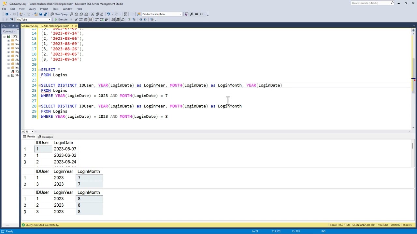This screenshot has height=234, width=417.
Task: Click the Decrease Indent icon
Action: 140,19
